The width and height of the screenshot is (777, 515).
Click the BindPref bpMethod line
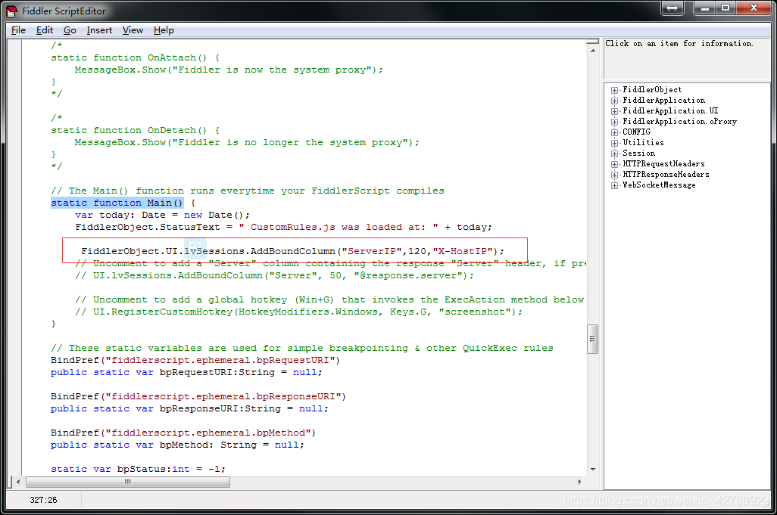point(183,433)
